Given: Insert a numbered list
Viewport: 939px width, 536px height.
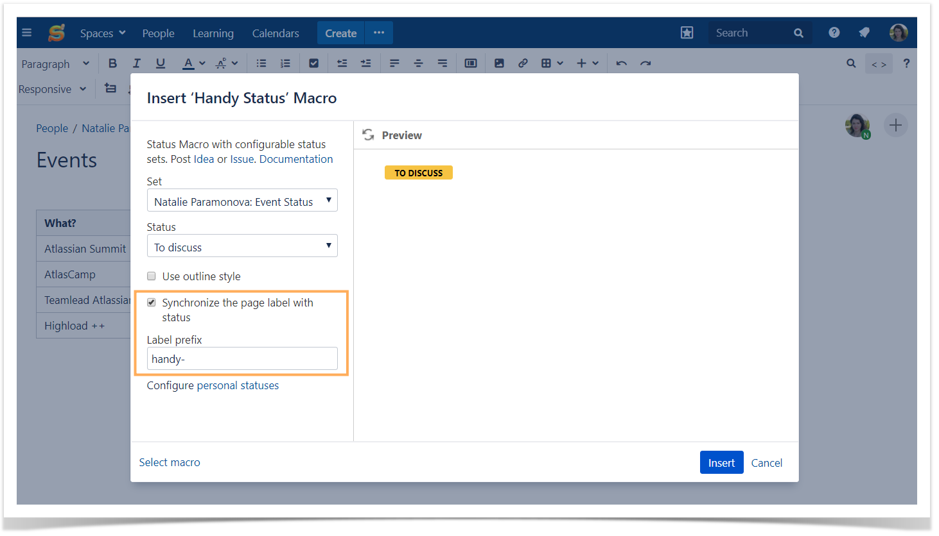Looking at the screenshot, I should [285, 63].
